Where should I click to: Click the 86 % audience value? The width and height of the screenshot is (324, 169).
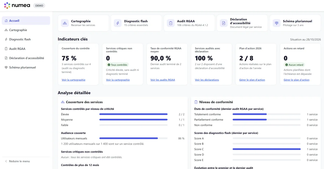181,138
